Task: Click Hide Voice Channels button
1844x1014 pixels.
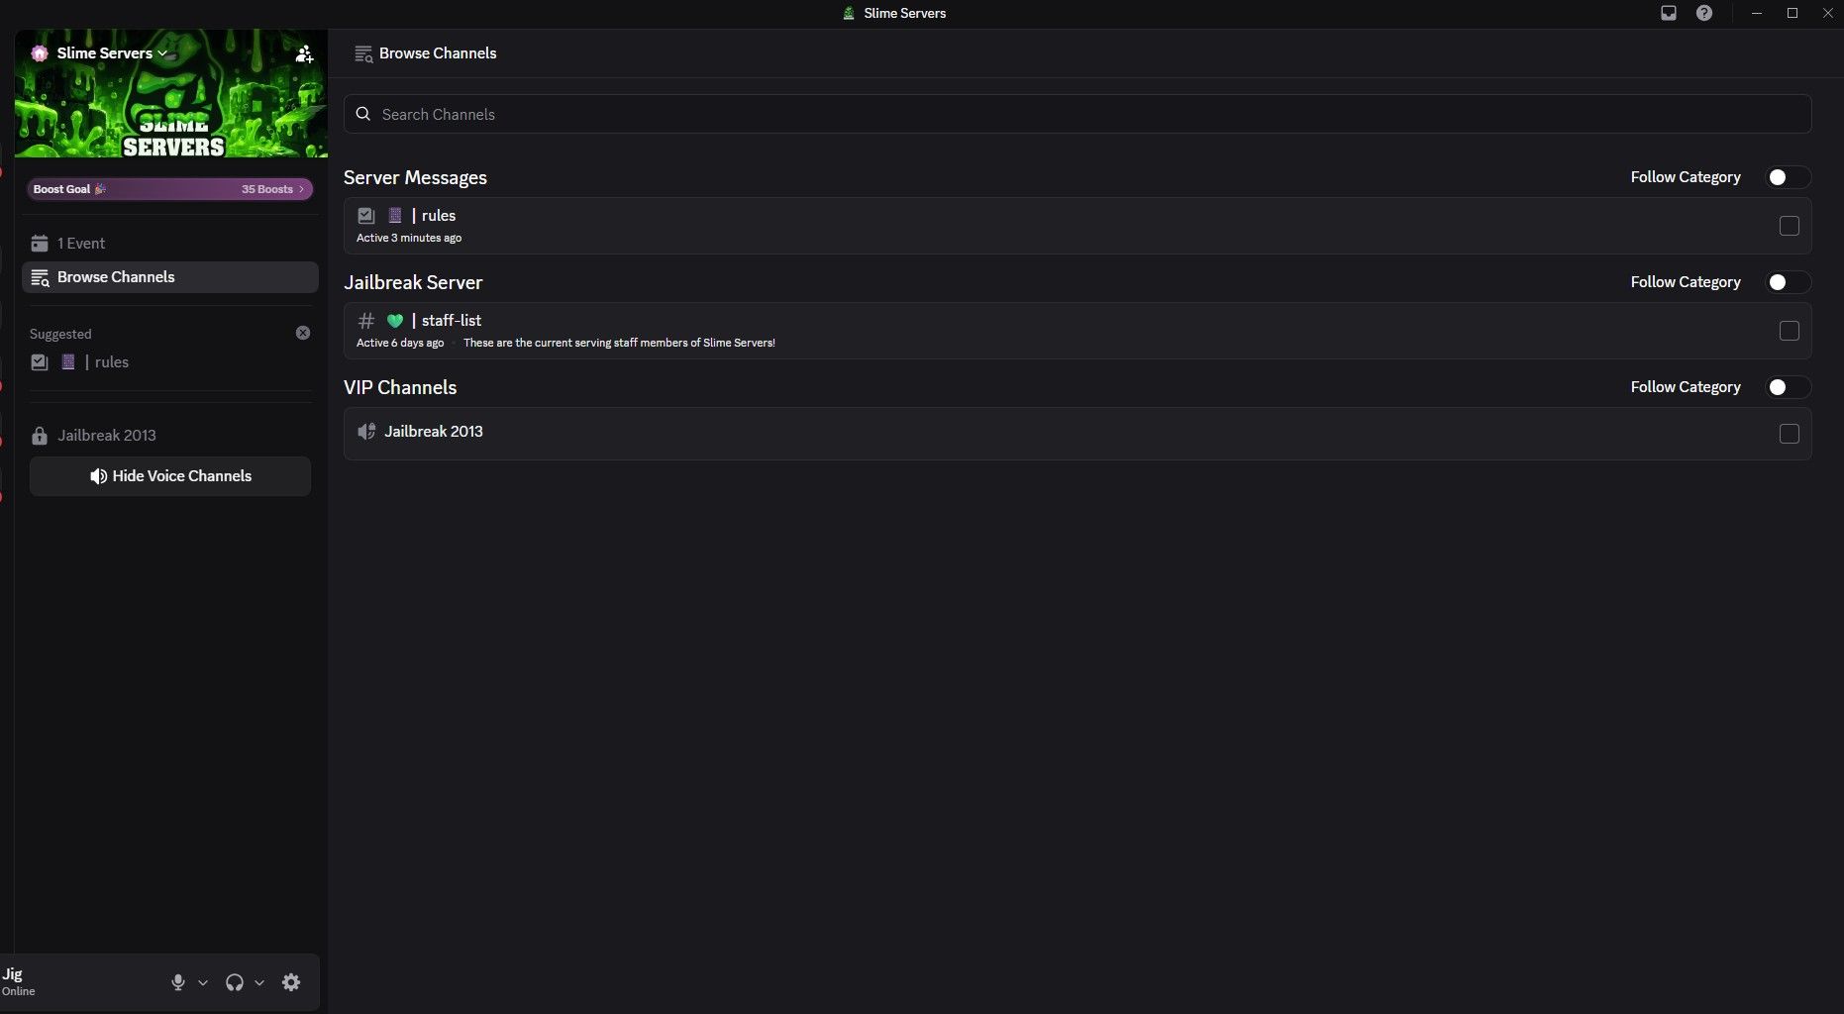Action: [170, 476]
